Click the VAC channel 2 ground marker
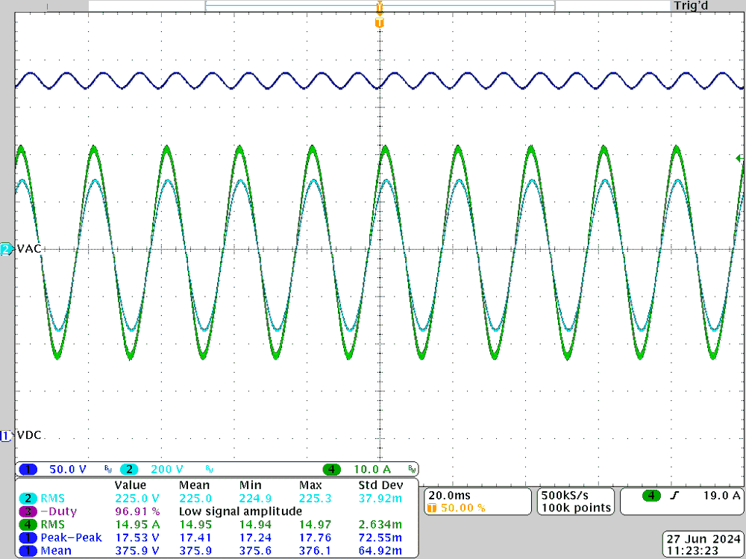 pyautogui.click(x=6, y=250)
